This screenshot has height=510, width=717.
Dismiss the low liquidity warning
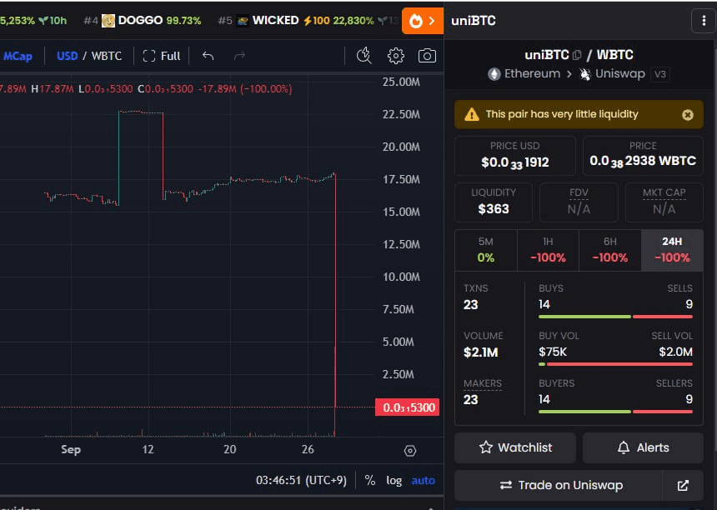coord(687,115)
